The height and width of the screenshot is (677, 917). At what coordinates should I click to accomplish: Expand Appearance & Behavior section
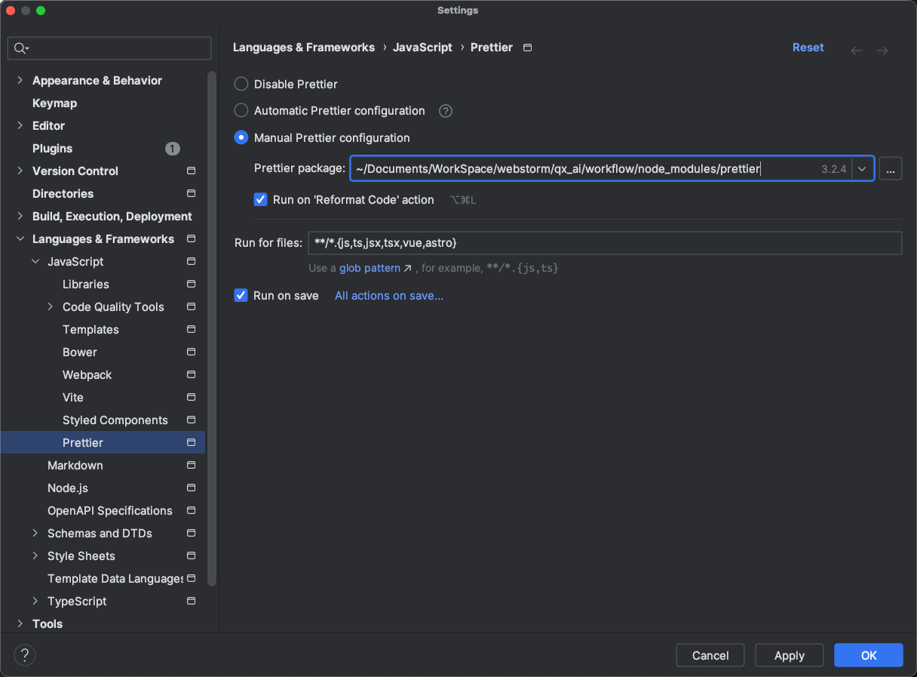20,81
